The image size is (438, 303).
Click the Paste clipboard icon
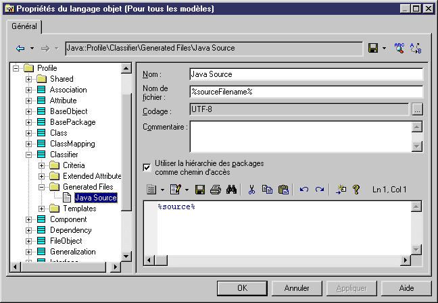[283, 190]
